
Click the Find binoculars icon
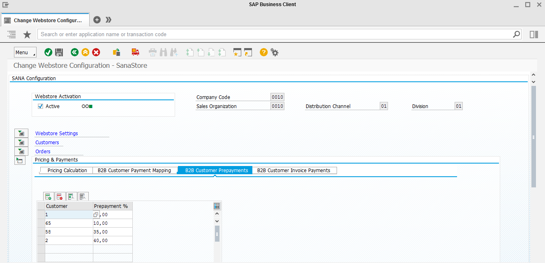tap(163, 52)
